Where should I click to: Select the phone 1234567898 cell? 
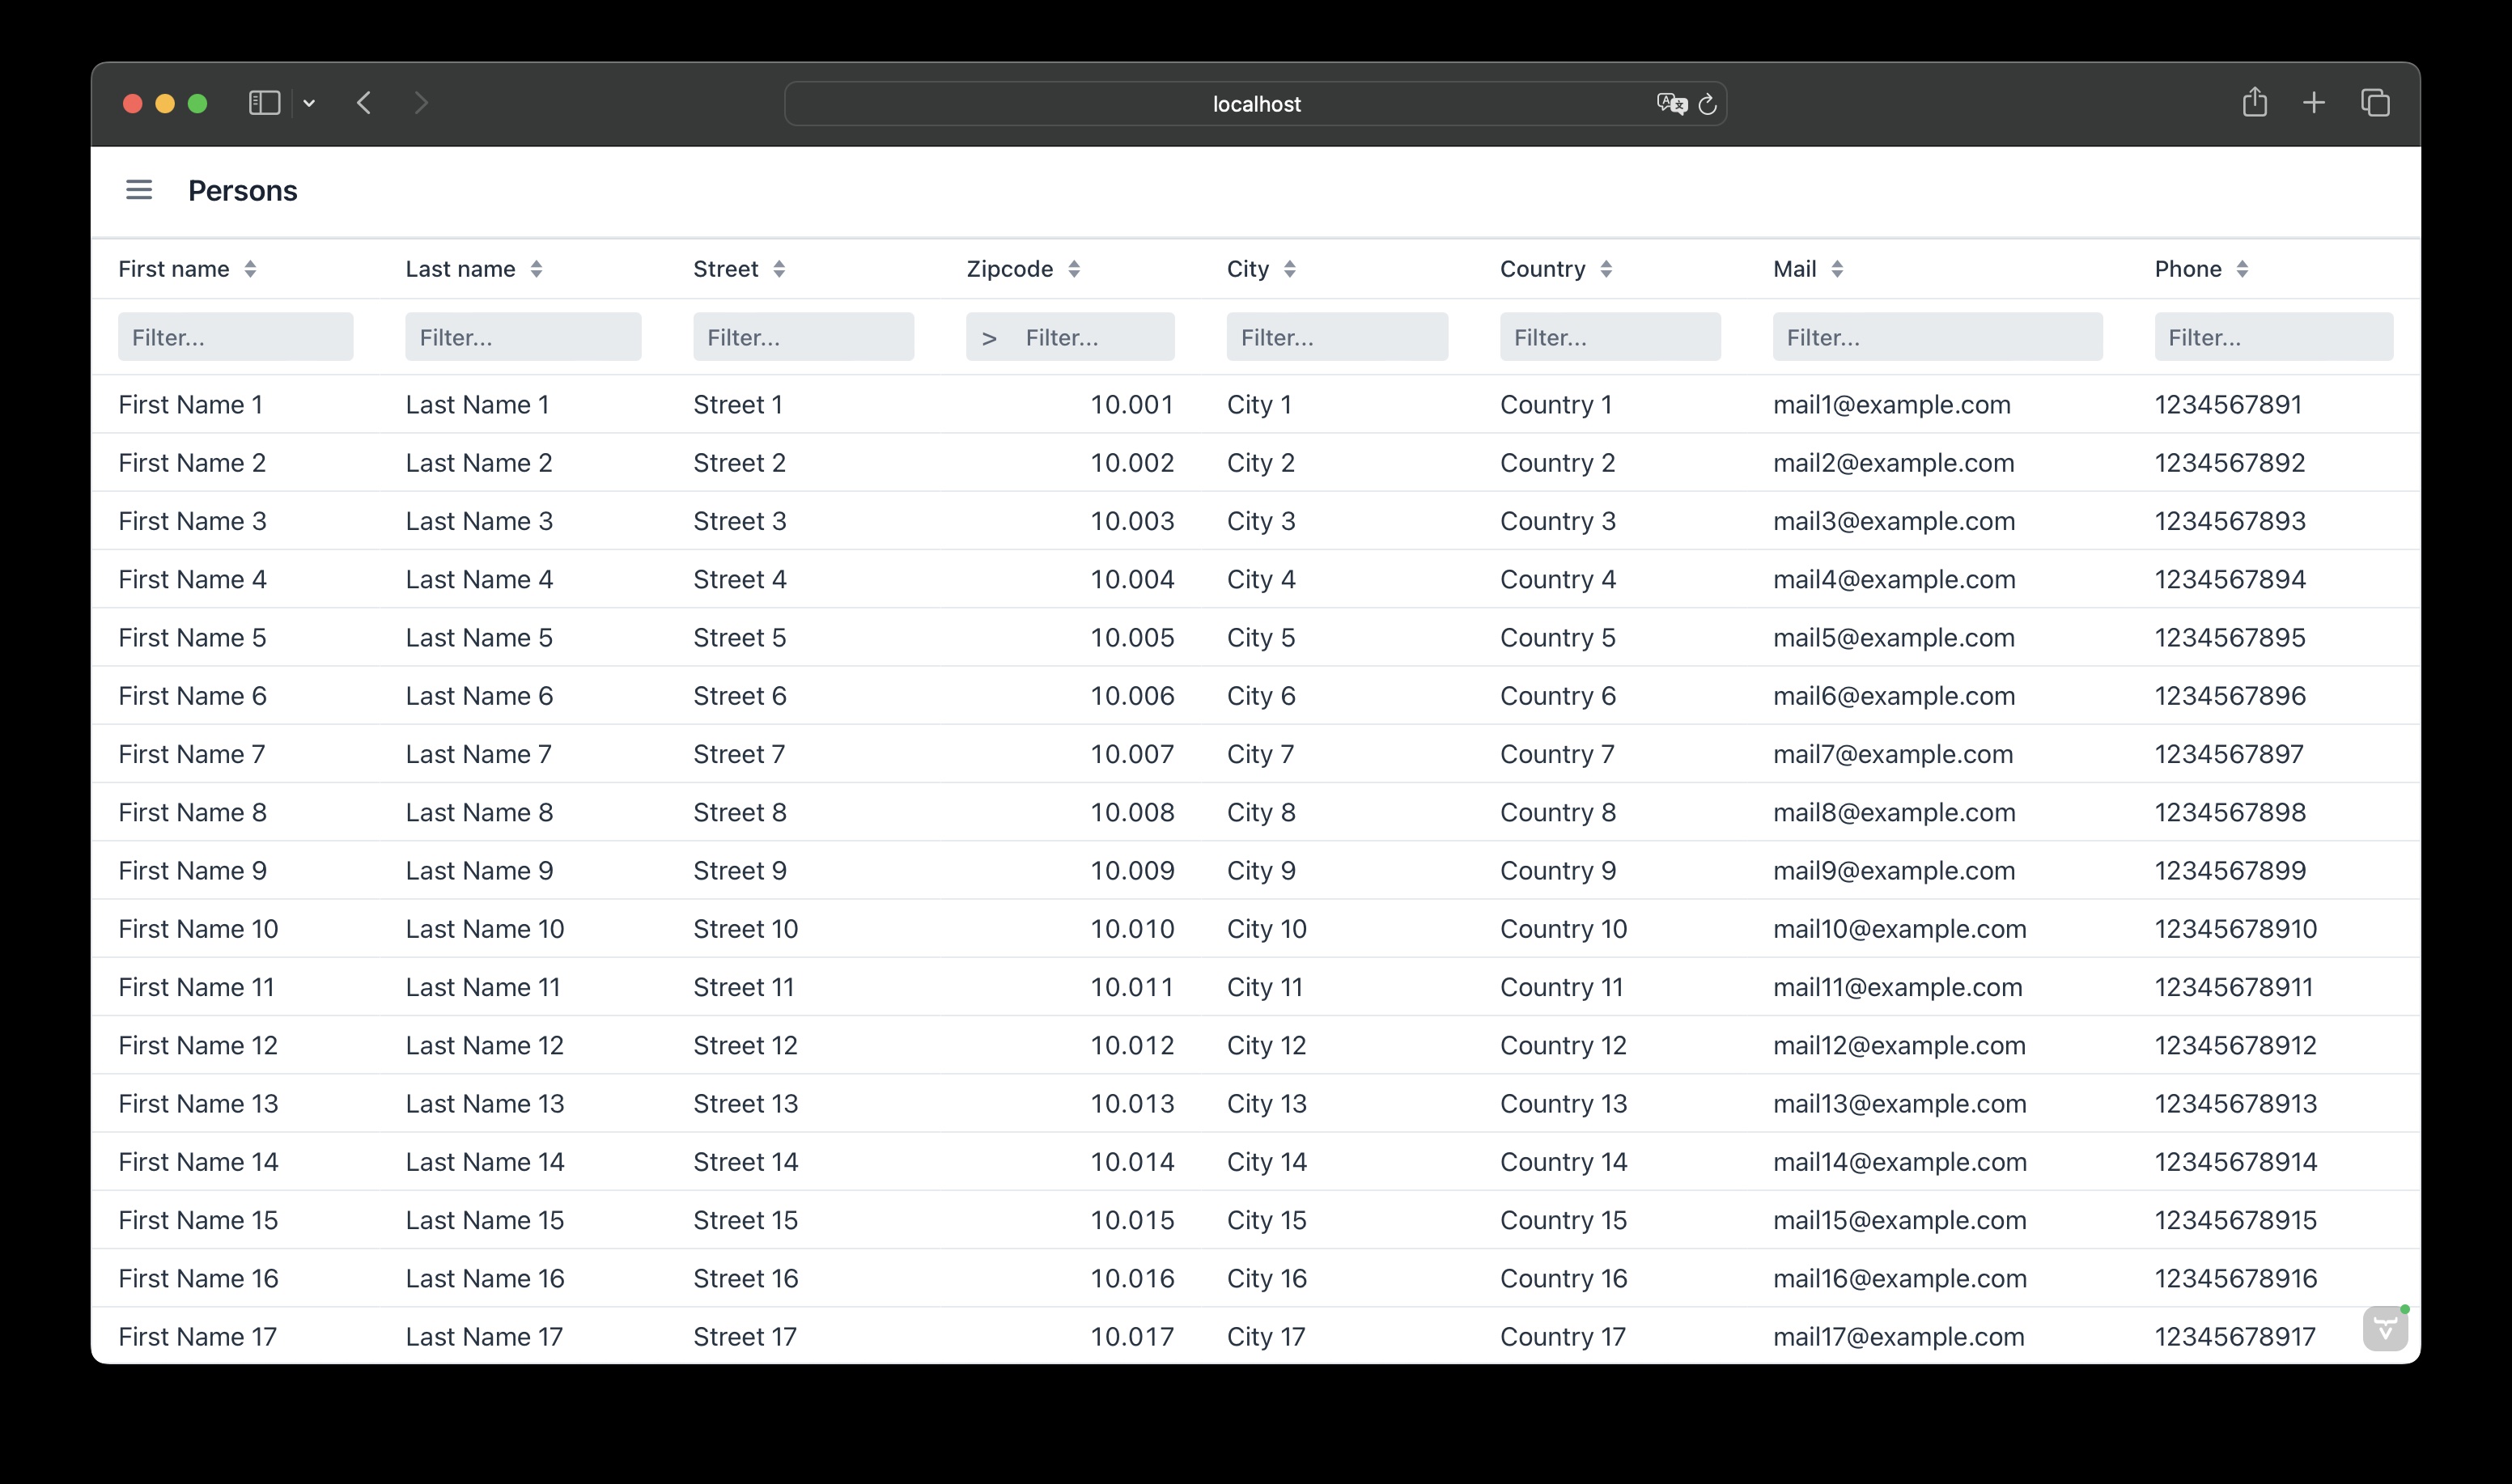click(x=2230, y=812)
